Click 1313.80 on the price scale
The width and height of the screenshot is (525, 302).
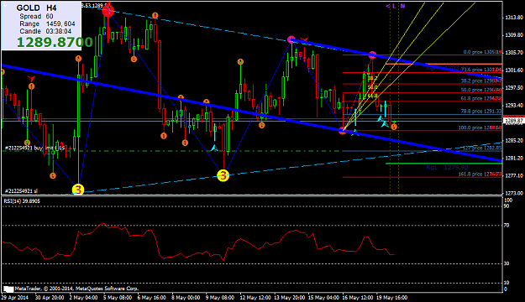(x=513, y=18)
